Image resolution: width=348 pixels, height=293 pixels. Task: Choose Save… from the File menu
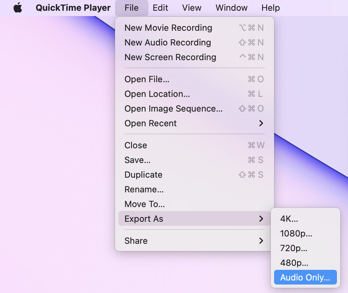(x=194, y=160)
